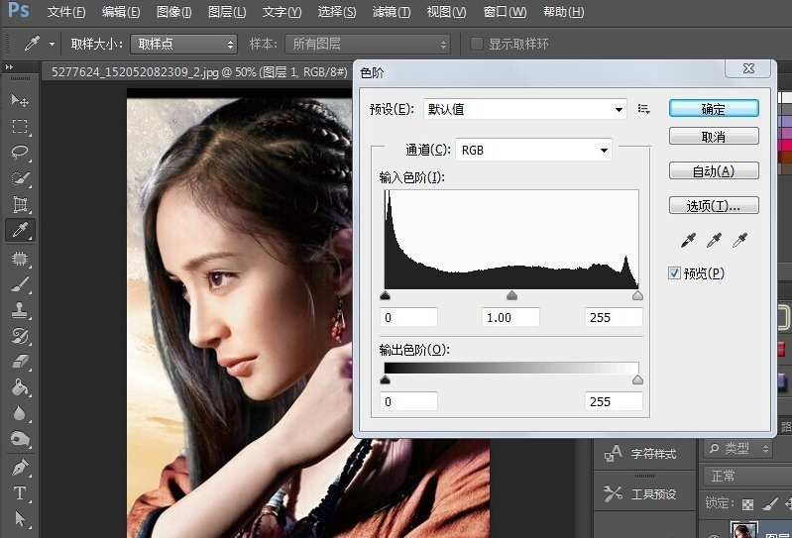Click the Photoshop Ps logo
Image resolution: width=792 pixels, height=538 pixels.
pos(19,10)
